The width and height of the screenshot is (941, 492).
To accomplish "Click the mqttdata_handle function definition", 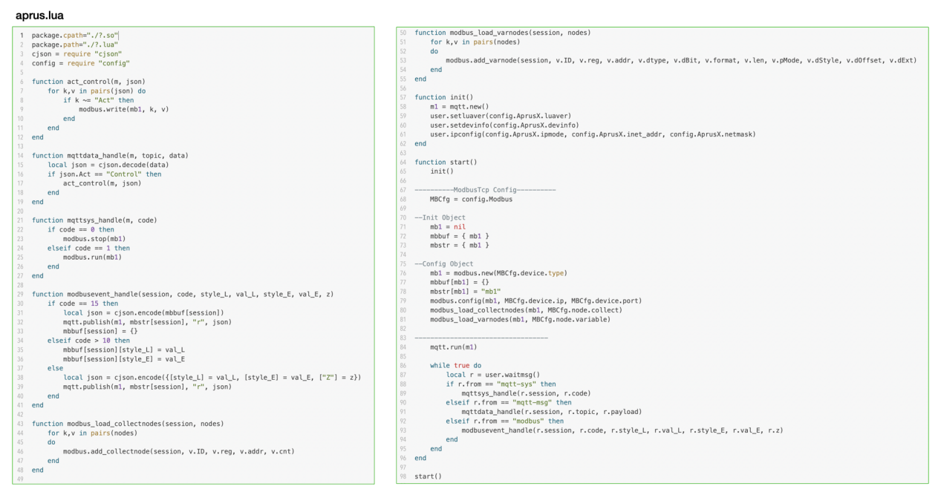I will point(109,155).
